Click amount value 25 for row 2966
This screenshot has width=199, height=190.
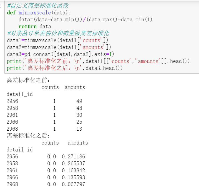coord(79,122)
